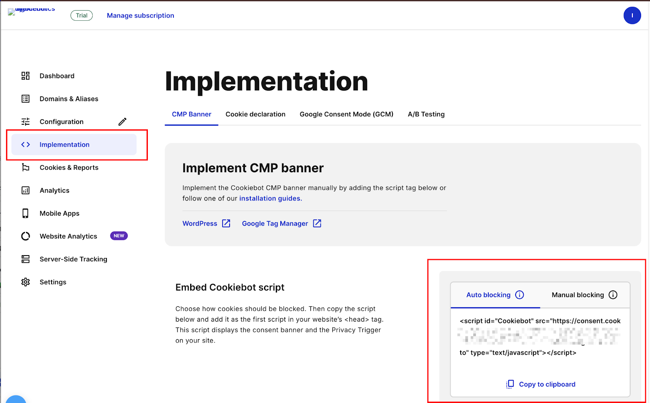Open Server-Side Tracking

tap(74, 259)
